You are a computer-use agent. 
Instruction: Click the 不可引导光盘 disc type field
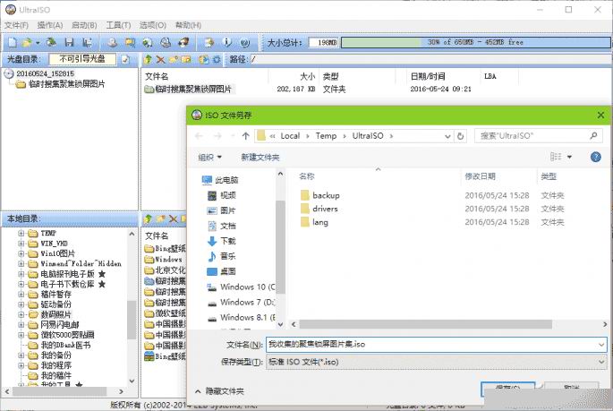point(82,59)
